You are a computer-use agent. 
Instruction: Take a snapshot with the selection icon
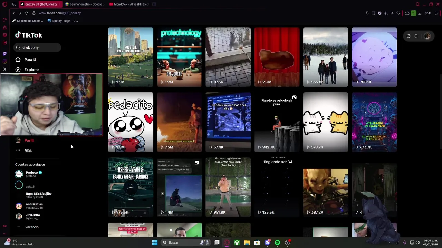(x=373, y=13)
